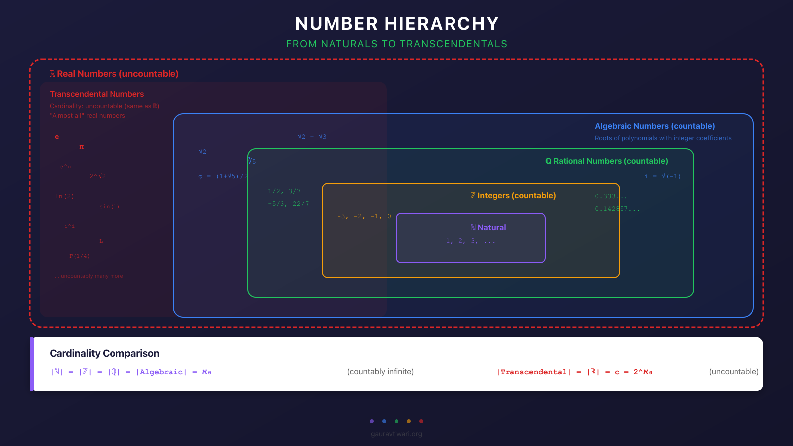Switch to the Transcendental Numbers section
The width and height of the screenshot is (793, 446).
(x=97, y=94)
